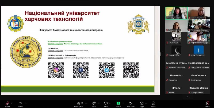Unmute using the Audio microphone icon

[x=7, y=103]
